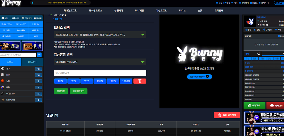Click the blue search magnifier button
Viewport: 284px width, 136px height.
(x=39, y=55)
